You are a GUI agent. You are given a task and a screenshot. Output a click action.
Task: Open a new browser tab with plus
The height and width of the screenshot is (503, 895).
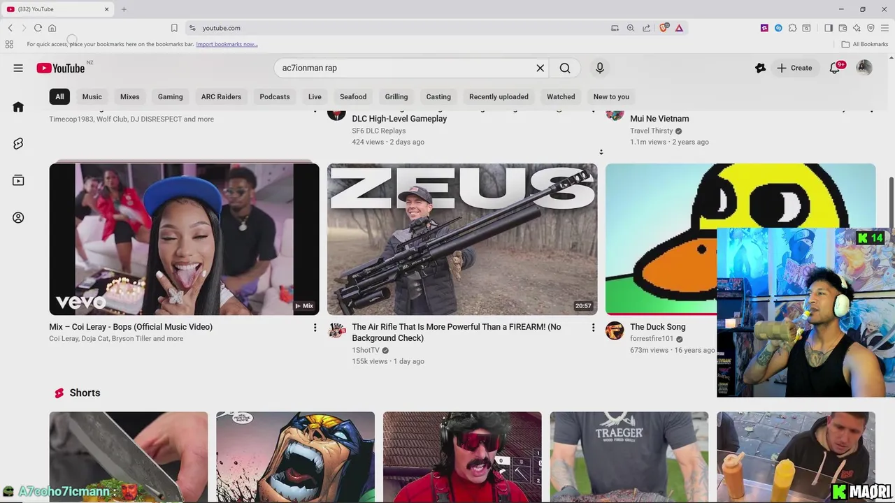124,9
